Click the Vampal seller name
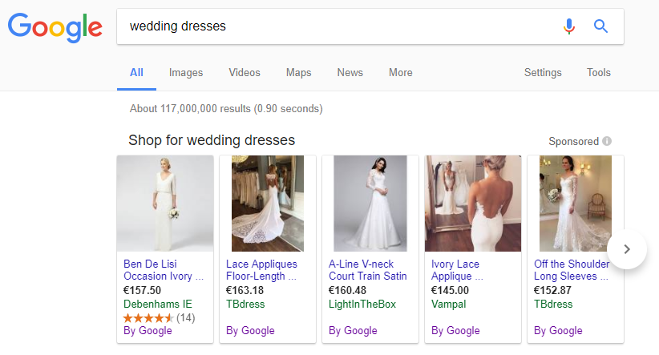Viewport: 659px width, 355px height. click(x=448, y=304)
